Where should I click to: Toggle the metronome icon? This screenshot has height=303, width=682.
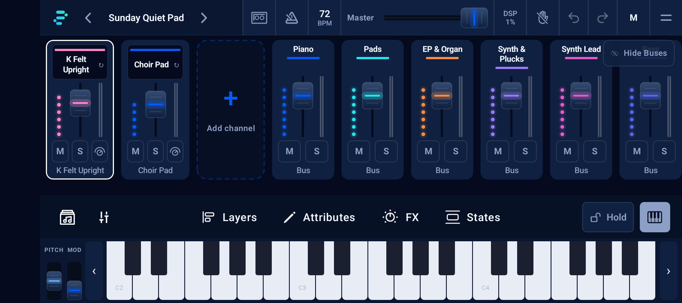pyautogui.click(x=292, y=18)
